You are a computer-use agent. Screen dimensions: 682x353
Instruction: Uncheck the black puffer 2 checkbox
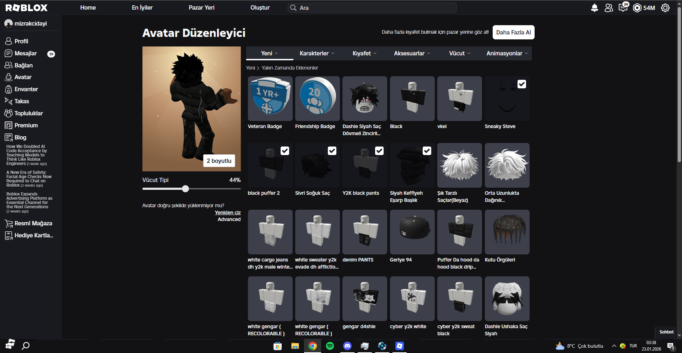tap(285, 151)
